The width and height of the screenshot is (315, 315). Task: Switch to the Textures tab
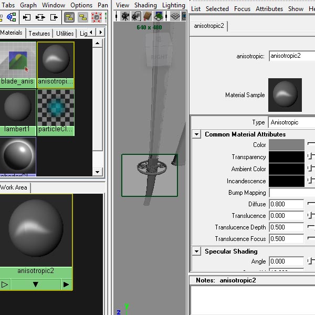tap(39, 34)
